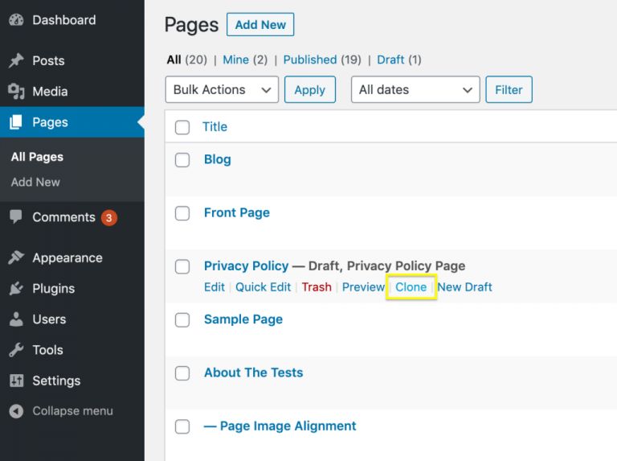The image size is (617, 461).
Task: Click Quick Edit under Privacy Policy
Action: point(263,287)
